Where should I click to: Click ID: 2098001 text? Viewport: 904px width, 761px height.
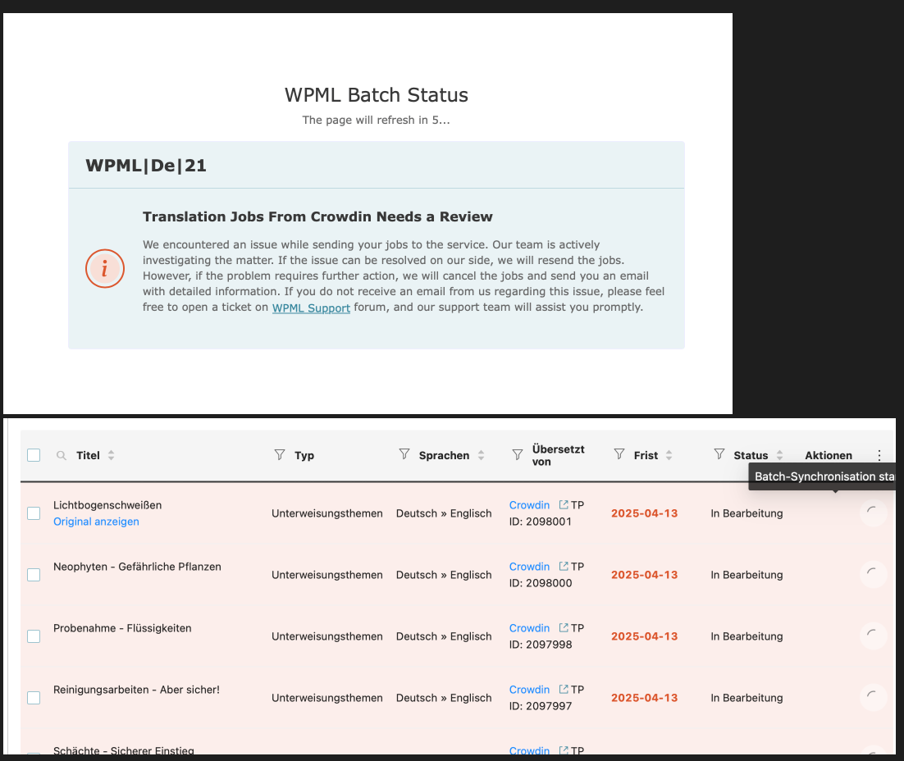[541, 522]
